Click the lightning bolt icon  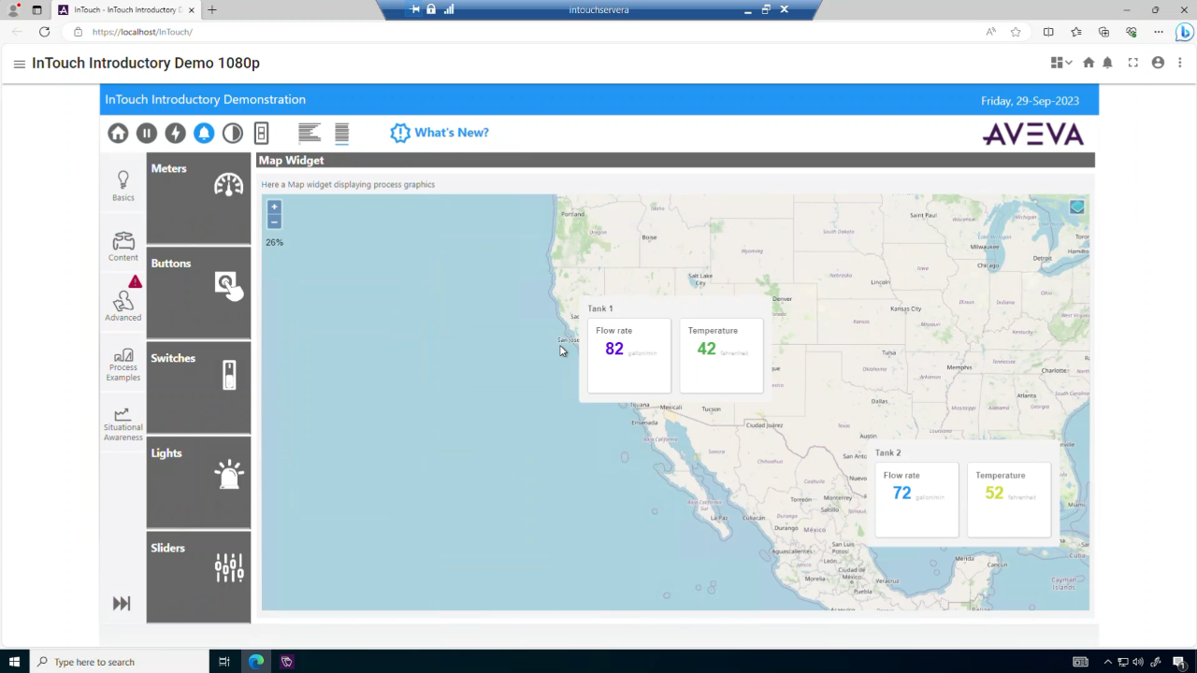pos(175,133)
